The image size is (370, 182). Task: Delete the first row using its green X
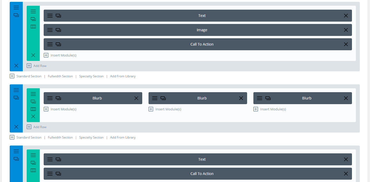coord(33,55)
